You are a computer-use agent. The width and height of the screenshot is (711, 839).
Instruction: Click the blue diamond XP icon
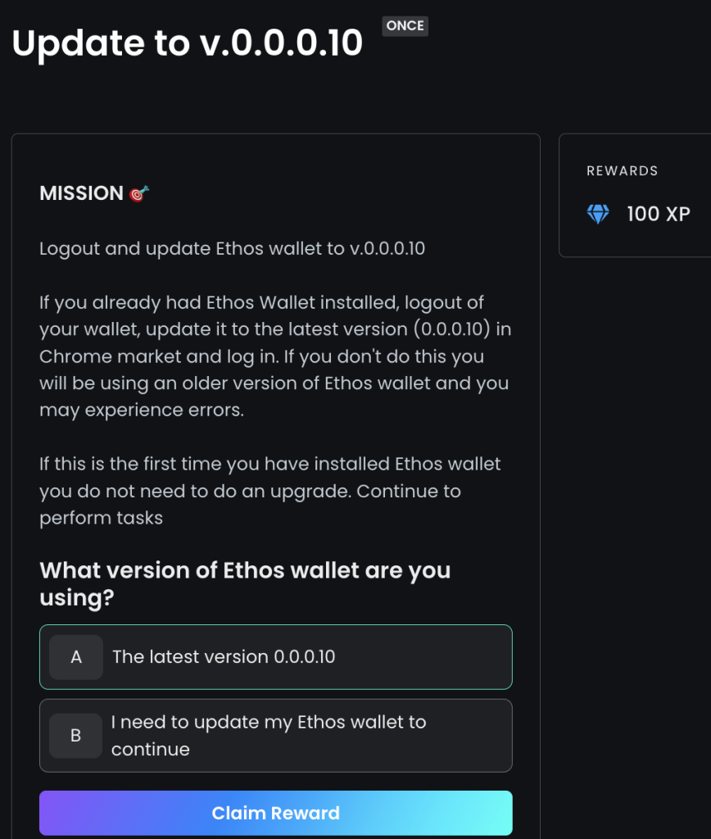pos(598,214)
